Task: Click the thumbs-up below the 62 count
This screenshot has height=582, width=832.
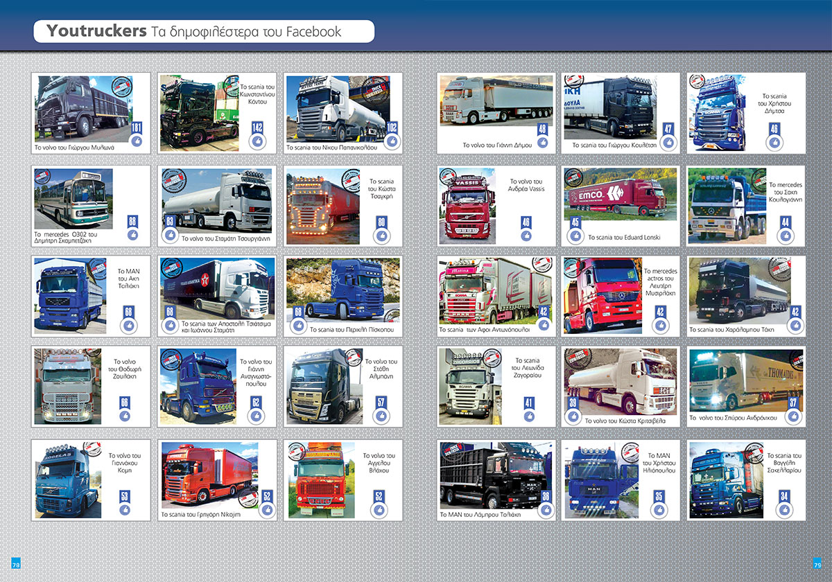Action: (x=256, y=416)
